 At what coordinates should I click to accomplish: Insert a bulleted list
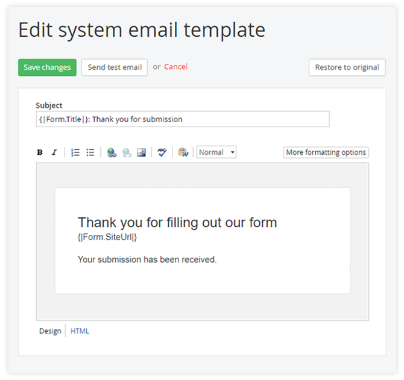pyautogui.click(x=90, y=152)
